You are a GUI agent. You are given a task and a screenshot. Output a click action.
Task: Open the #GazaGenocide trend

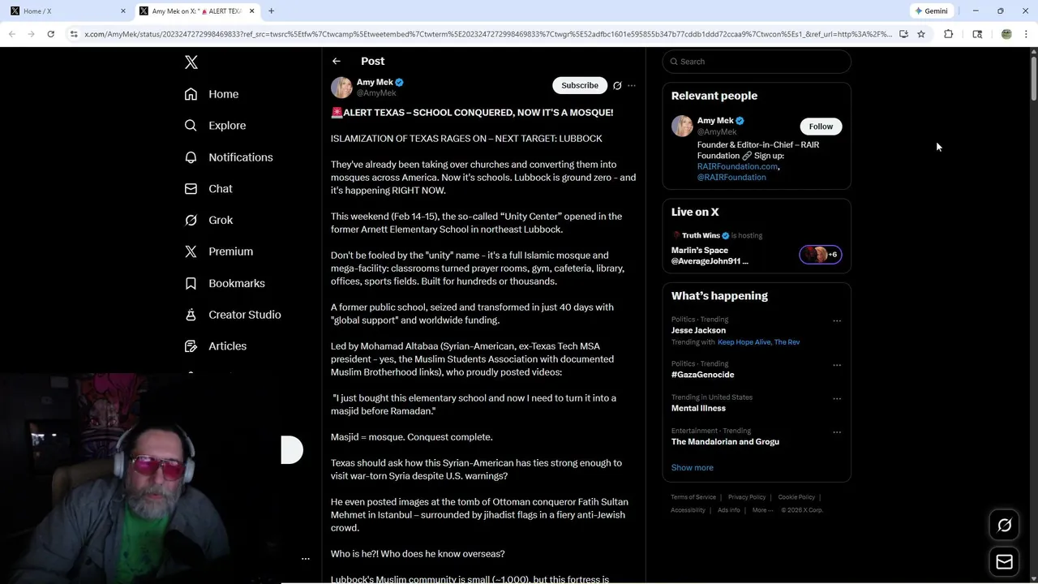point(702,375)
